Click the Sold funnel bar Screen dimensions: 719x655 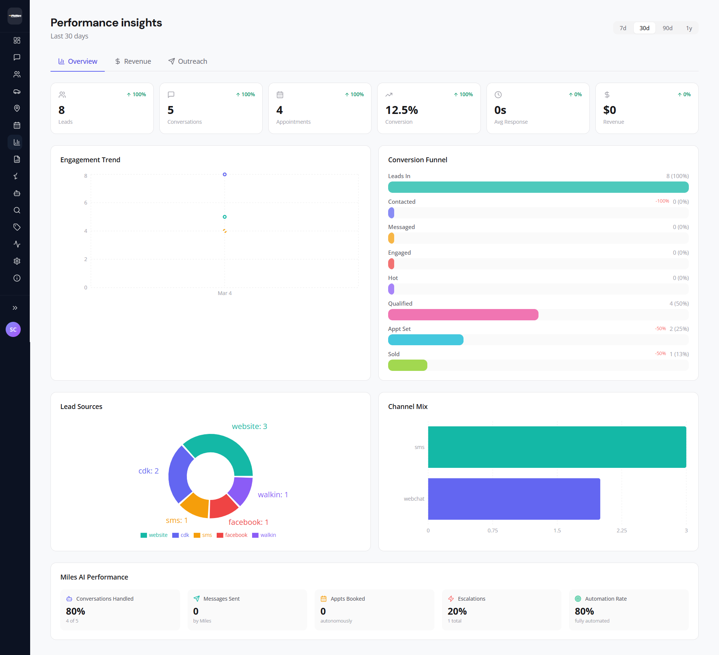(408, 365)
